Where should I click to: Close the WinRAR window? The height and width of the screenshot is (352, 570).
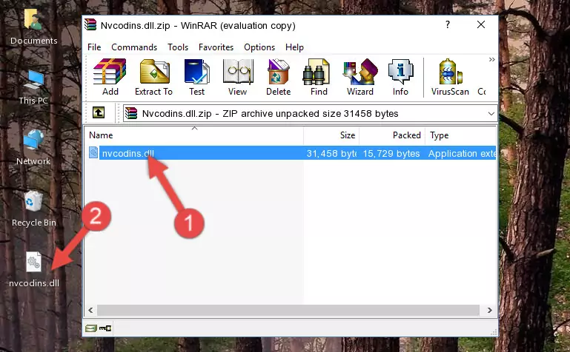481,24
